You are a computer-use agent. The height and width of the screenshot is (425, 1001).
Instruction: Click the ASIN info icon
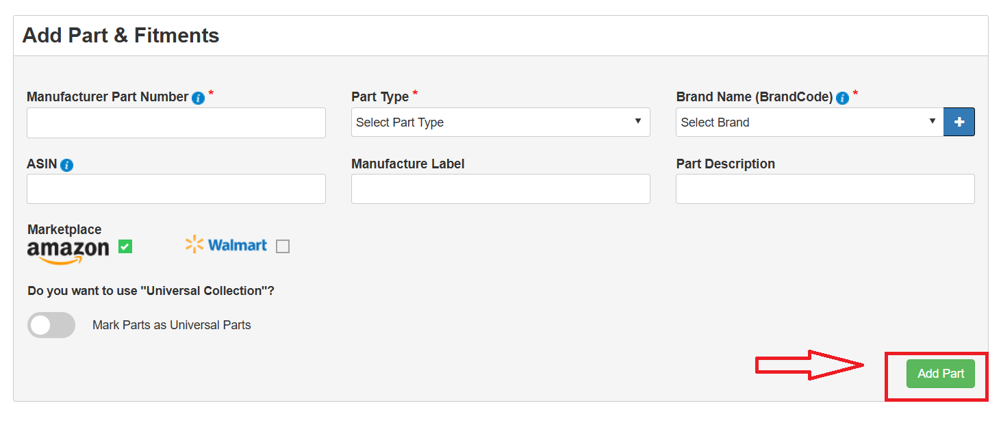coord(66,165)
